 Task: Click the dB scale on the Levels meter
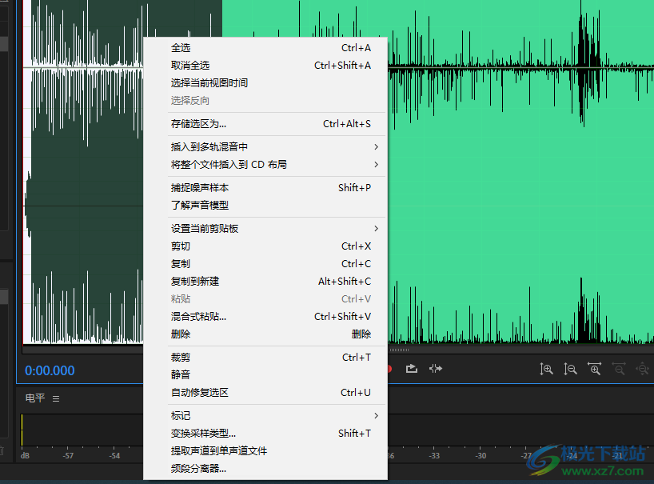pos(24,454)
